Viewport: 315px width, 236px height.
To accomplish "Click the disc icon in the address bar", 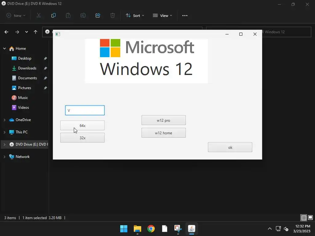I will coord(47,32).
